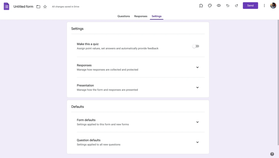
Task: Preview the form with eye icon
Action: tap(219, 6)
